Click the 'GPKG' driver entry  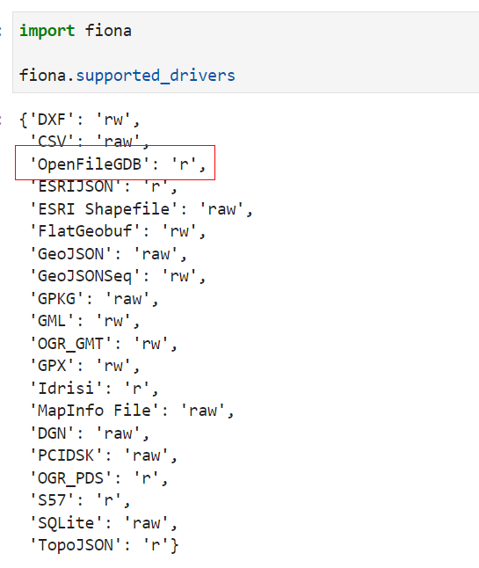point(94,299)
